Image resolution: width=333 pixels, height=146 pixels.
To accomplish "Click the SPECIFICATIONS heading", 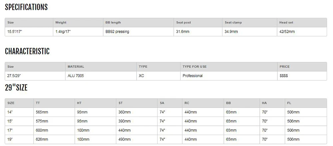I will coord(26,7).
